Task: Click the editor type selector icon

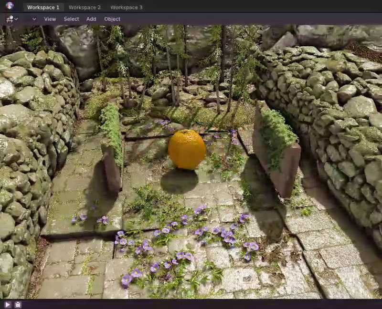Action: coord(11,19)
